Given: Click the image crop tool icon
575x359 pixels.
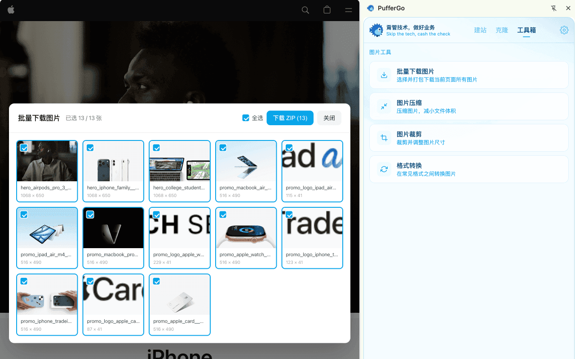Looking at the screenshot, I should (x=384, y=138).
